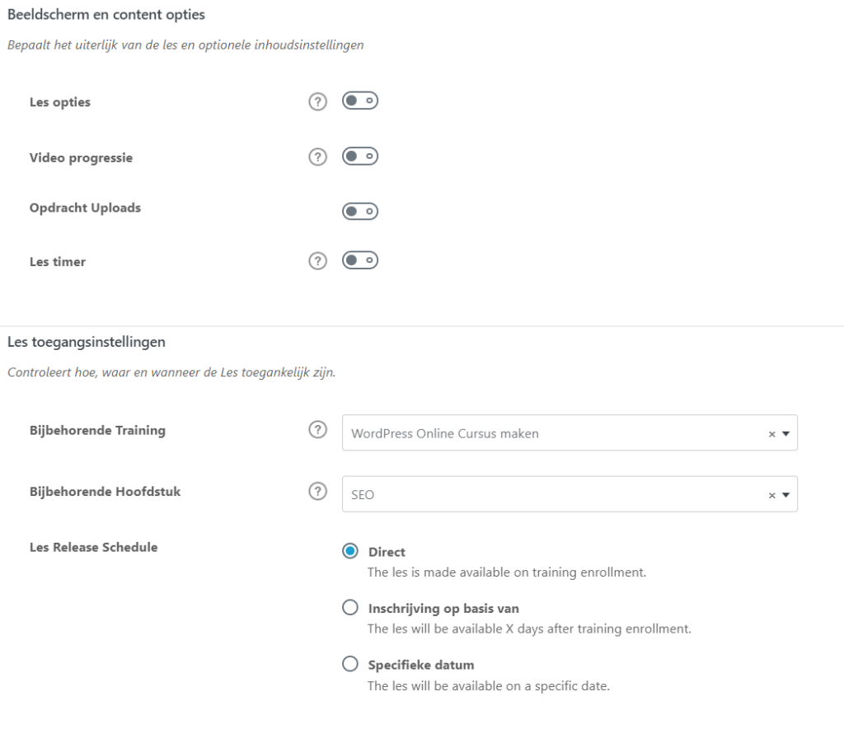The image size is (844, 729).
Task: Enable the Les timer switch
Action: (x=360, y=260)
